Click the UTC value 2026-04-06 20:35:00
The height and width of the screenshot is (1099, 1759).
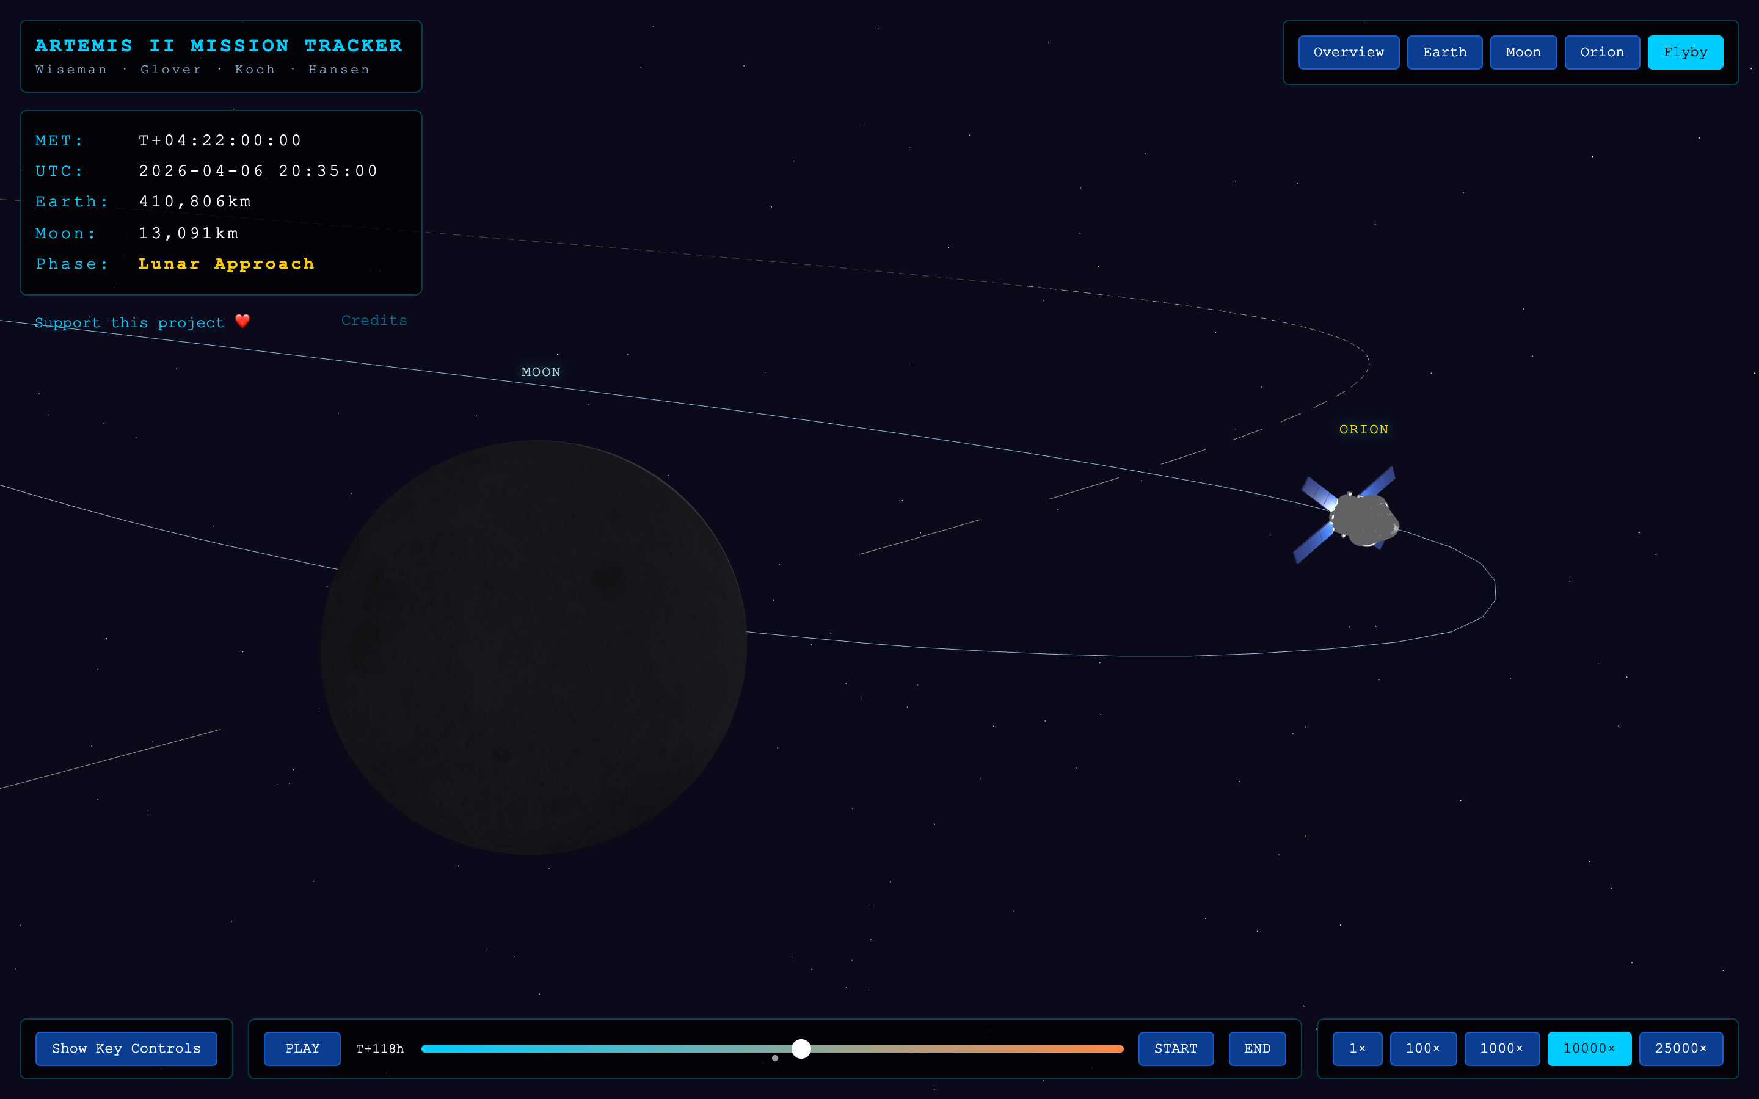coord(258,171)
